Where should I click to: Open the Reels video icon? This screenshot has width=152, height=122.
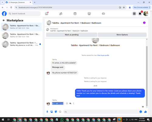pos(75,14)
